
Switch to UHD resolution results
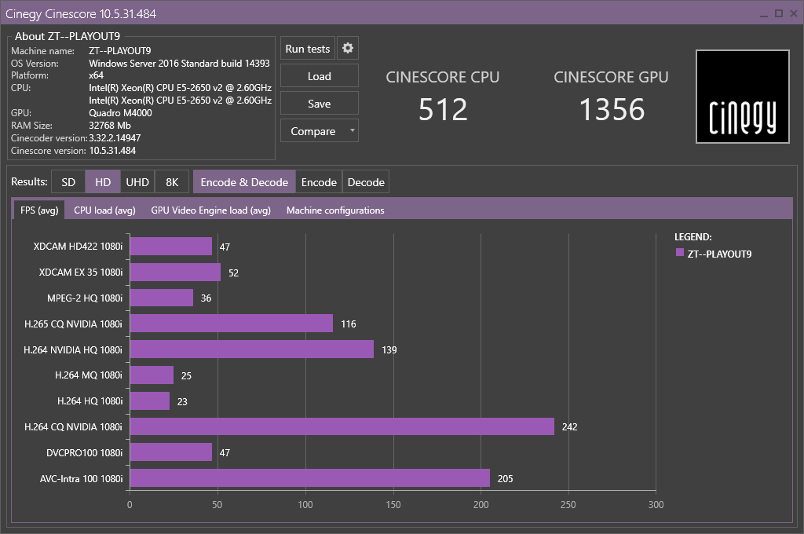coord(137,182)
